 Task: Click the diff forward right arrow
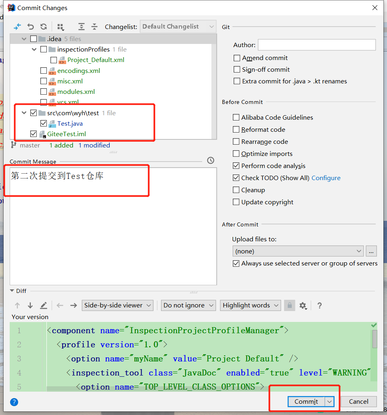[73, 305]
